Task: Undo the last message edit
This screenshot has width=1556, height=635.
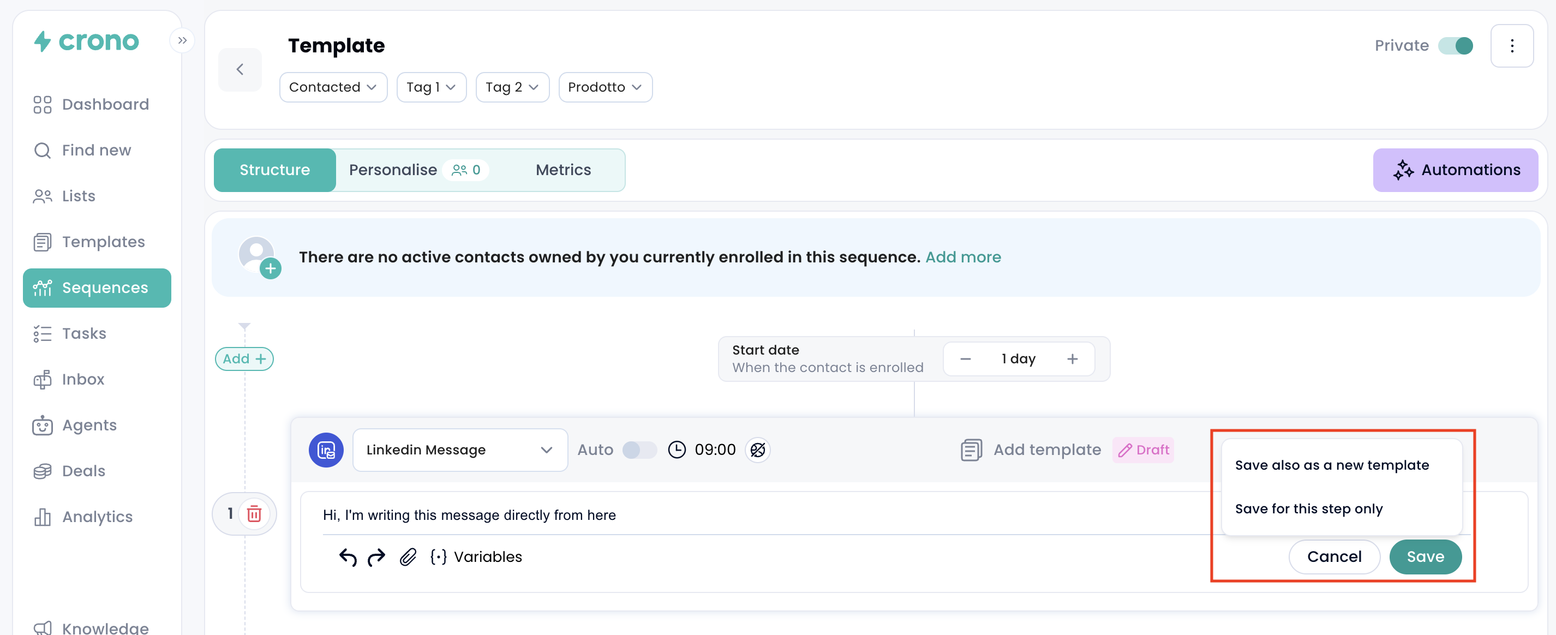Action: coord(348,557)
